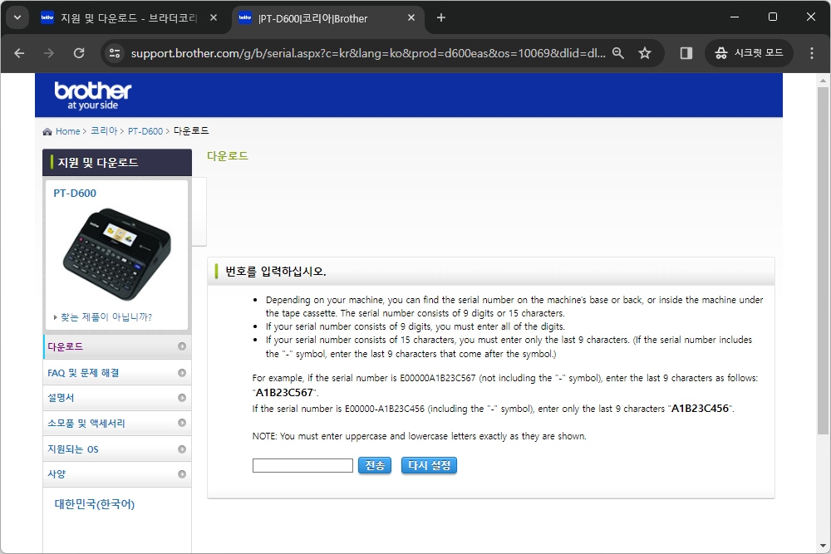Open the 시크릿 모드 incognito indicator

click(749, 53)
